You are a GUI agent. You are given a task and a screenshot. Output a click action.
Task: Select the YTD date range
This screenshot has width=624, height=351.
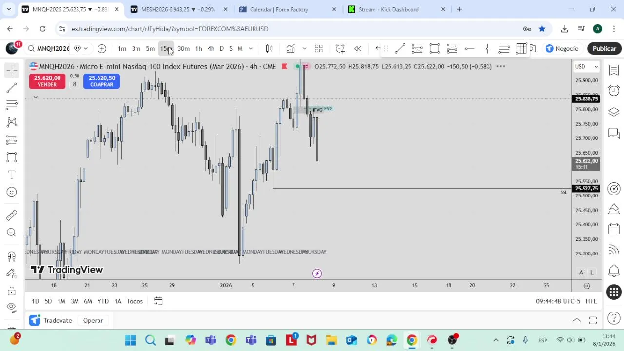point(103,301)
